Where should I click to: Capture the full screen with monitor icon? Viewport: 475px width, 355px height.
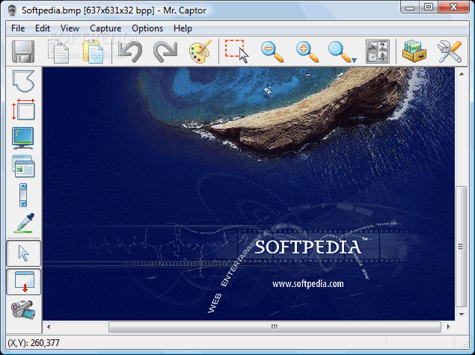tap(23, 138)
